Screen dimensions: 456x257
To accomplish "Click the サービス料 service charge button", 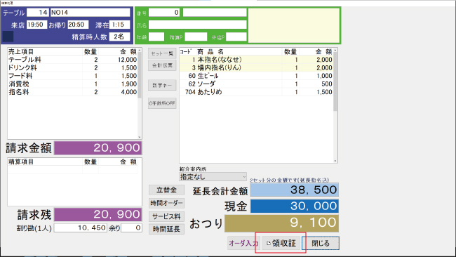I will click(166, 216).
